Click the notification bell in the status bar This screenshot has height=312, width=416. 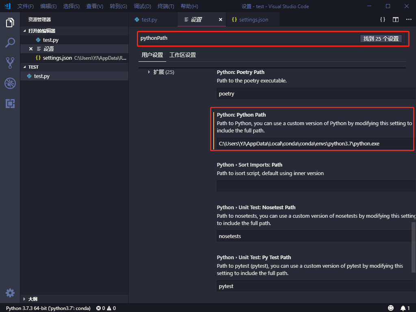404,308
